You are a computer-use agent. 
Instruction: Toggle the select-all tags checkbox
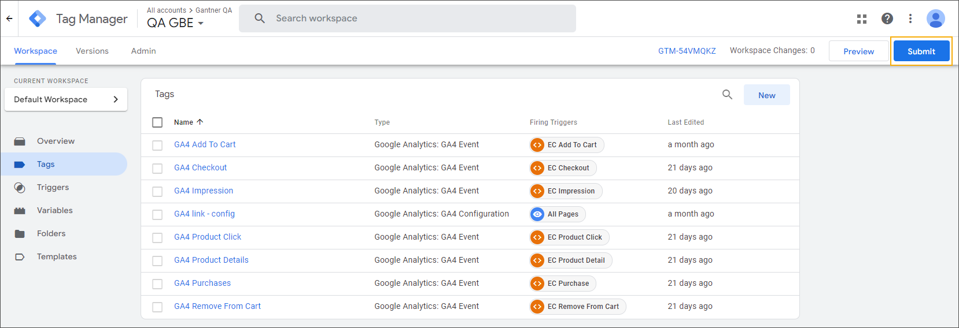point(157,122)
